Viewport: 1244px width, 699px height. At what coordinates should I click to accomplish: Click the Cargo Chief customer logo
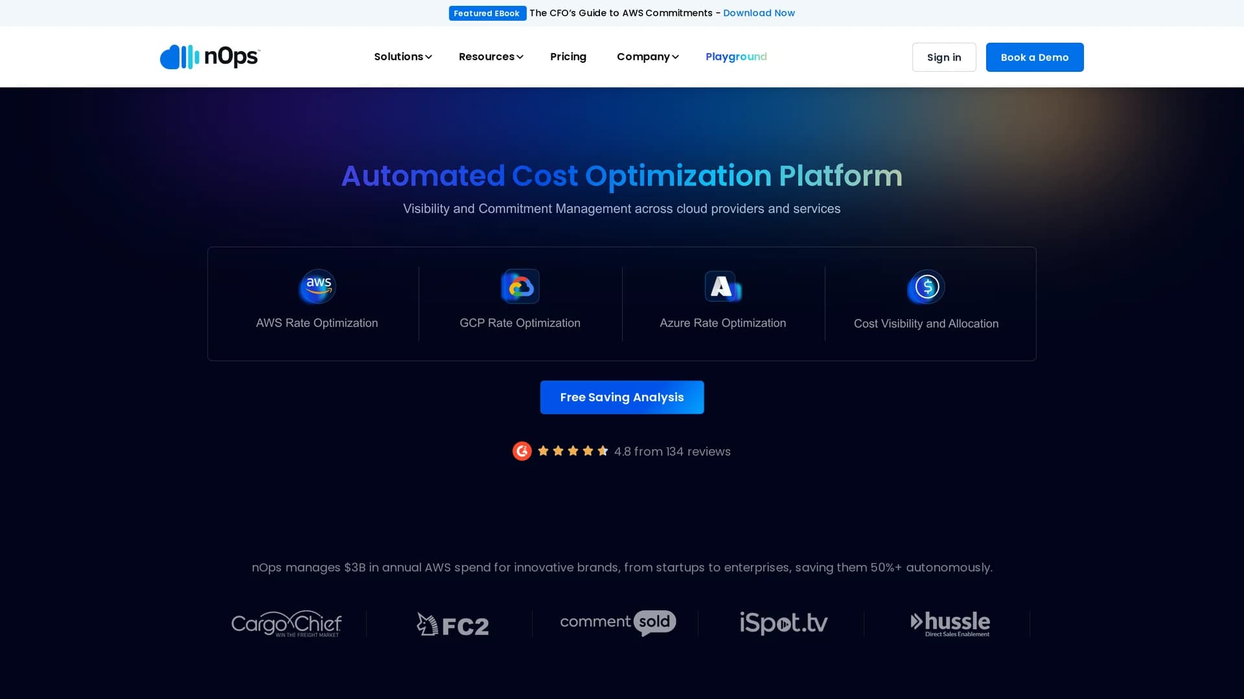click(x=286, y=623)
